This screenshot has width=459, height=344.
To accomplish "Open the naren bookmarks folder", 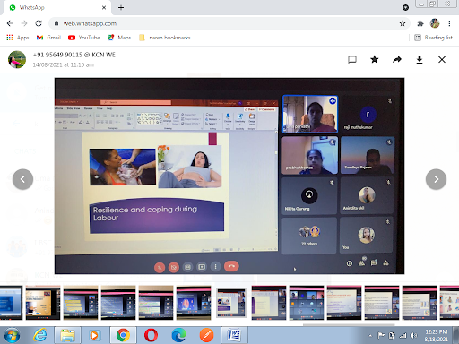I will [x=165, y=38].
